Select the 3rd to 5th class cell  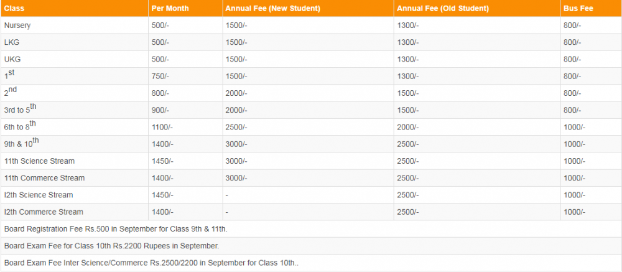20,111
